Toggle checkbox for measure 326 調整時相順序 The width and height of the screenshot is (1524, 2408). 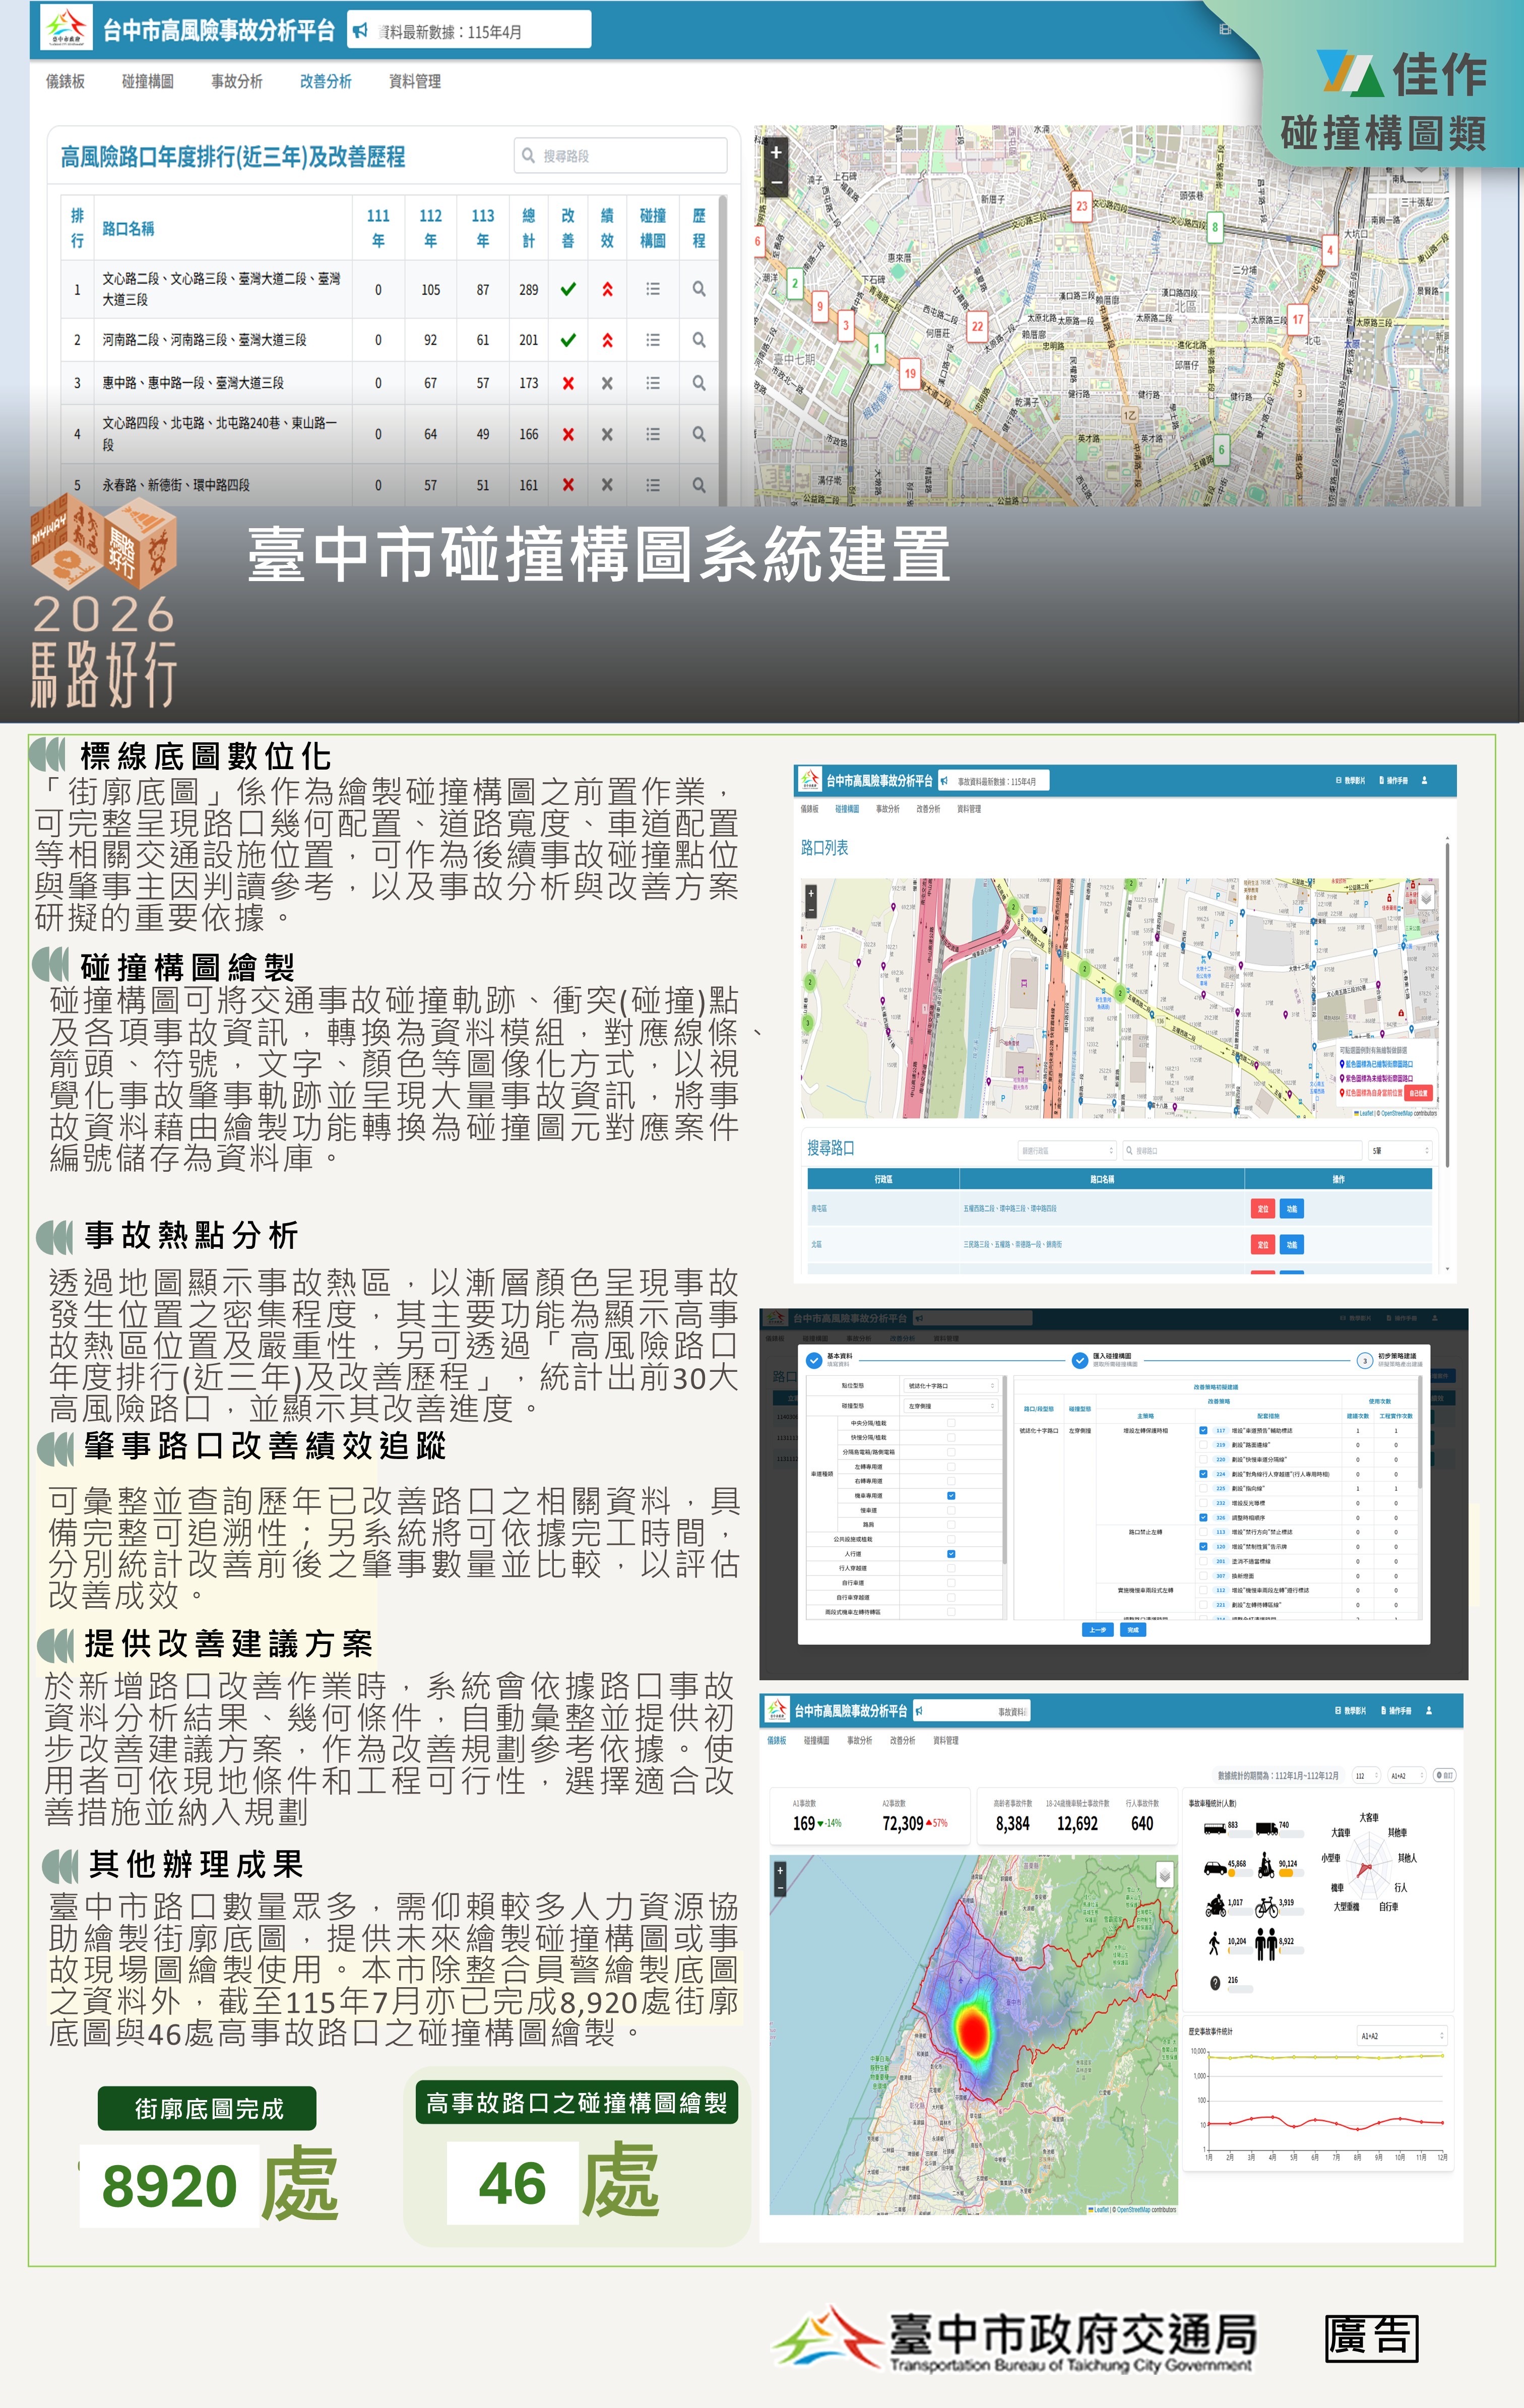point(1203,1518)
